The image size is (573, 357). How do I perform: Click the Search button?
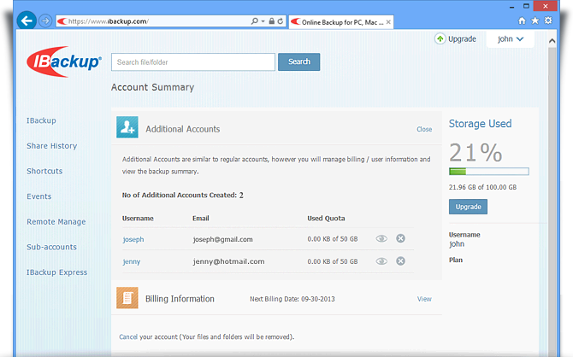tap(299, 61)
